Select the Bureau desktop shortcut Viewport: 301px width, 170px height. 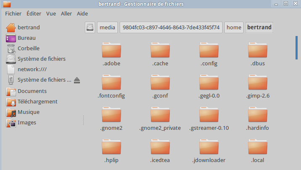click(x=26, y=38)
